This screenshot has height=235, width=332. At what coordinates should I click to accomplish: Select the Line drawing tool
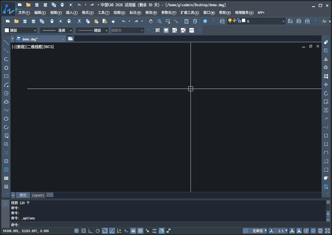point(6,42)
